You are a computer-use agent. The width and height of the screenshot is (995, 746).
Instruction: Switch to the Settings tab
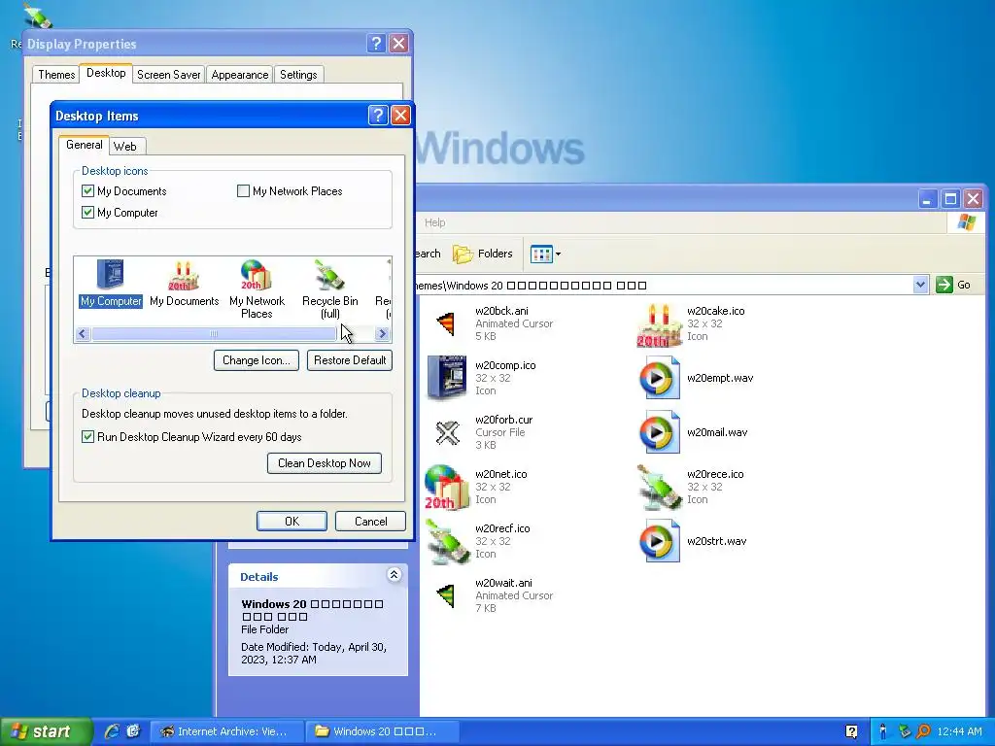tap(298, 74)
